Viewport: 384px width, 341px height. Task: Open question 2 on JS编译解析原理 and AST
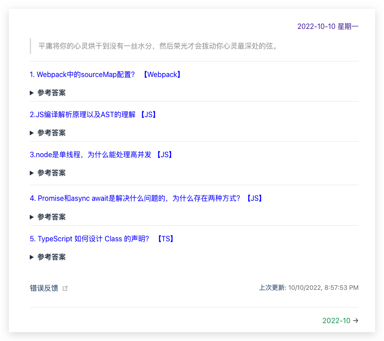point(83,115)
